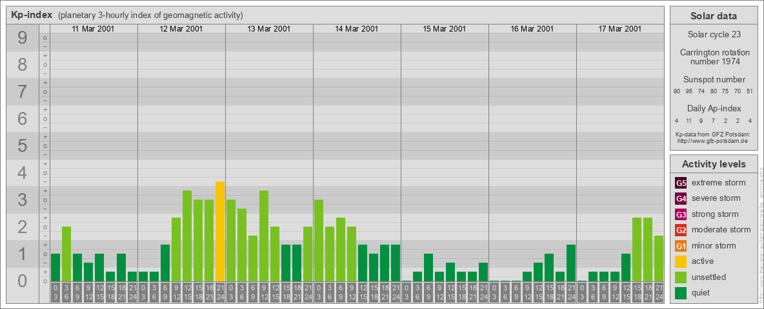Viewport: 764px width, 309px height.
Task: Click the large '5' Kp axis label
Action: point(23,145)
